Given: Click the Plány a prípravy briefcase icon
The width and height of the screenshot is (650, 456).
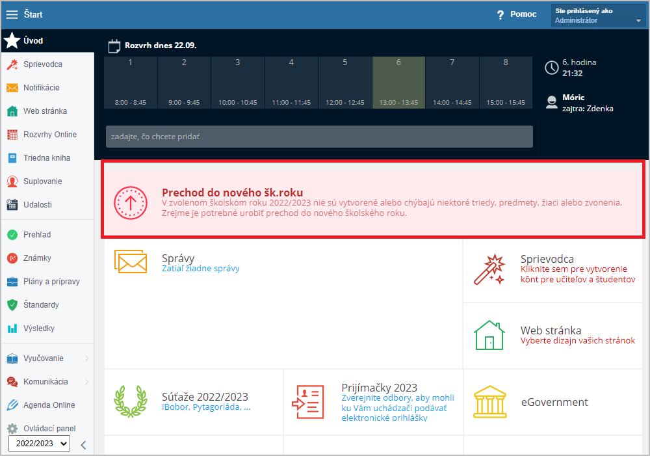Looking at the screenshot, I should tap(12, 282).
